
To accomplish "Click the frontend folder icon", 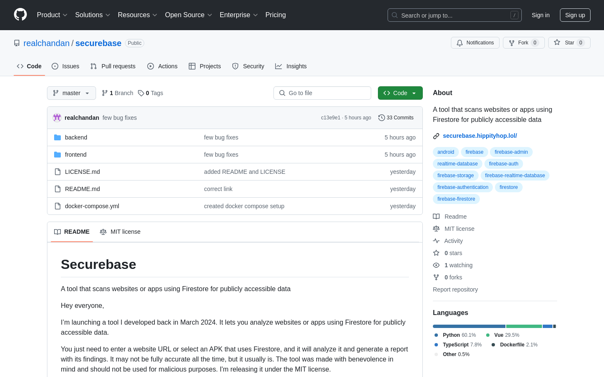I will tap(57, 155).
